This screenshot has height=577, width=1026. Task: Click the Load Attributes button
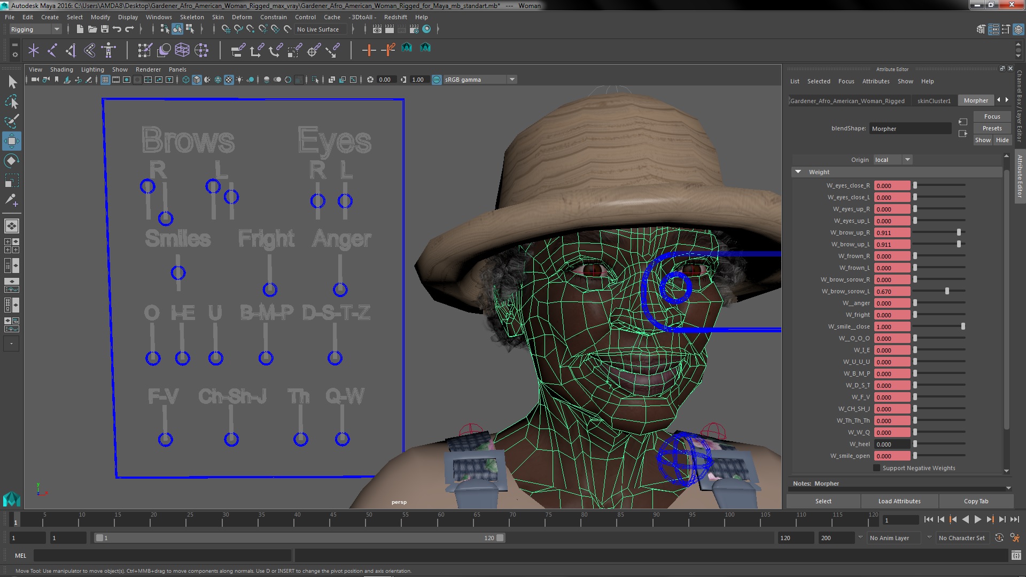(899, 501)
